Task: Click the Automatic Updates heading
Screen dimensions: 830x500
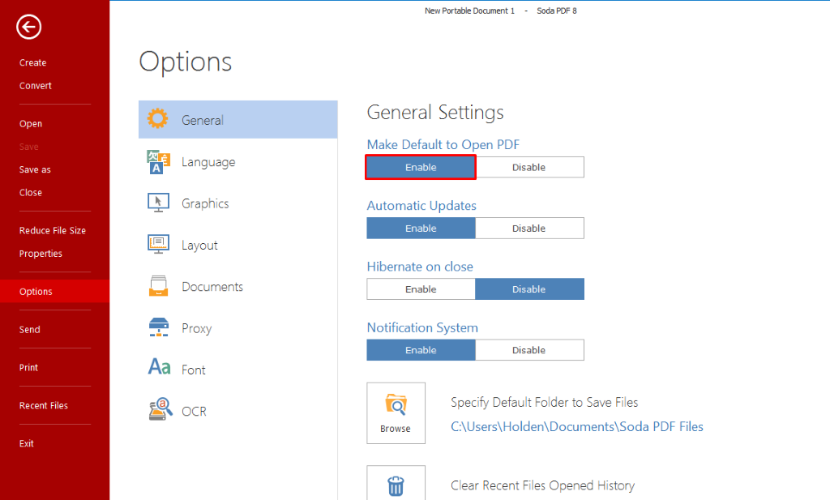Action: [421, 205]
